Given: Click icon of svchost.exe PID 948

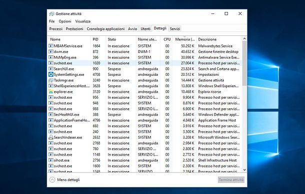Looking at the screenshot, I should [x=51, y=103].
